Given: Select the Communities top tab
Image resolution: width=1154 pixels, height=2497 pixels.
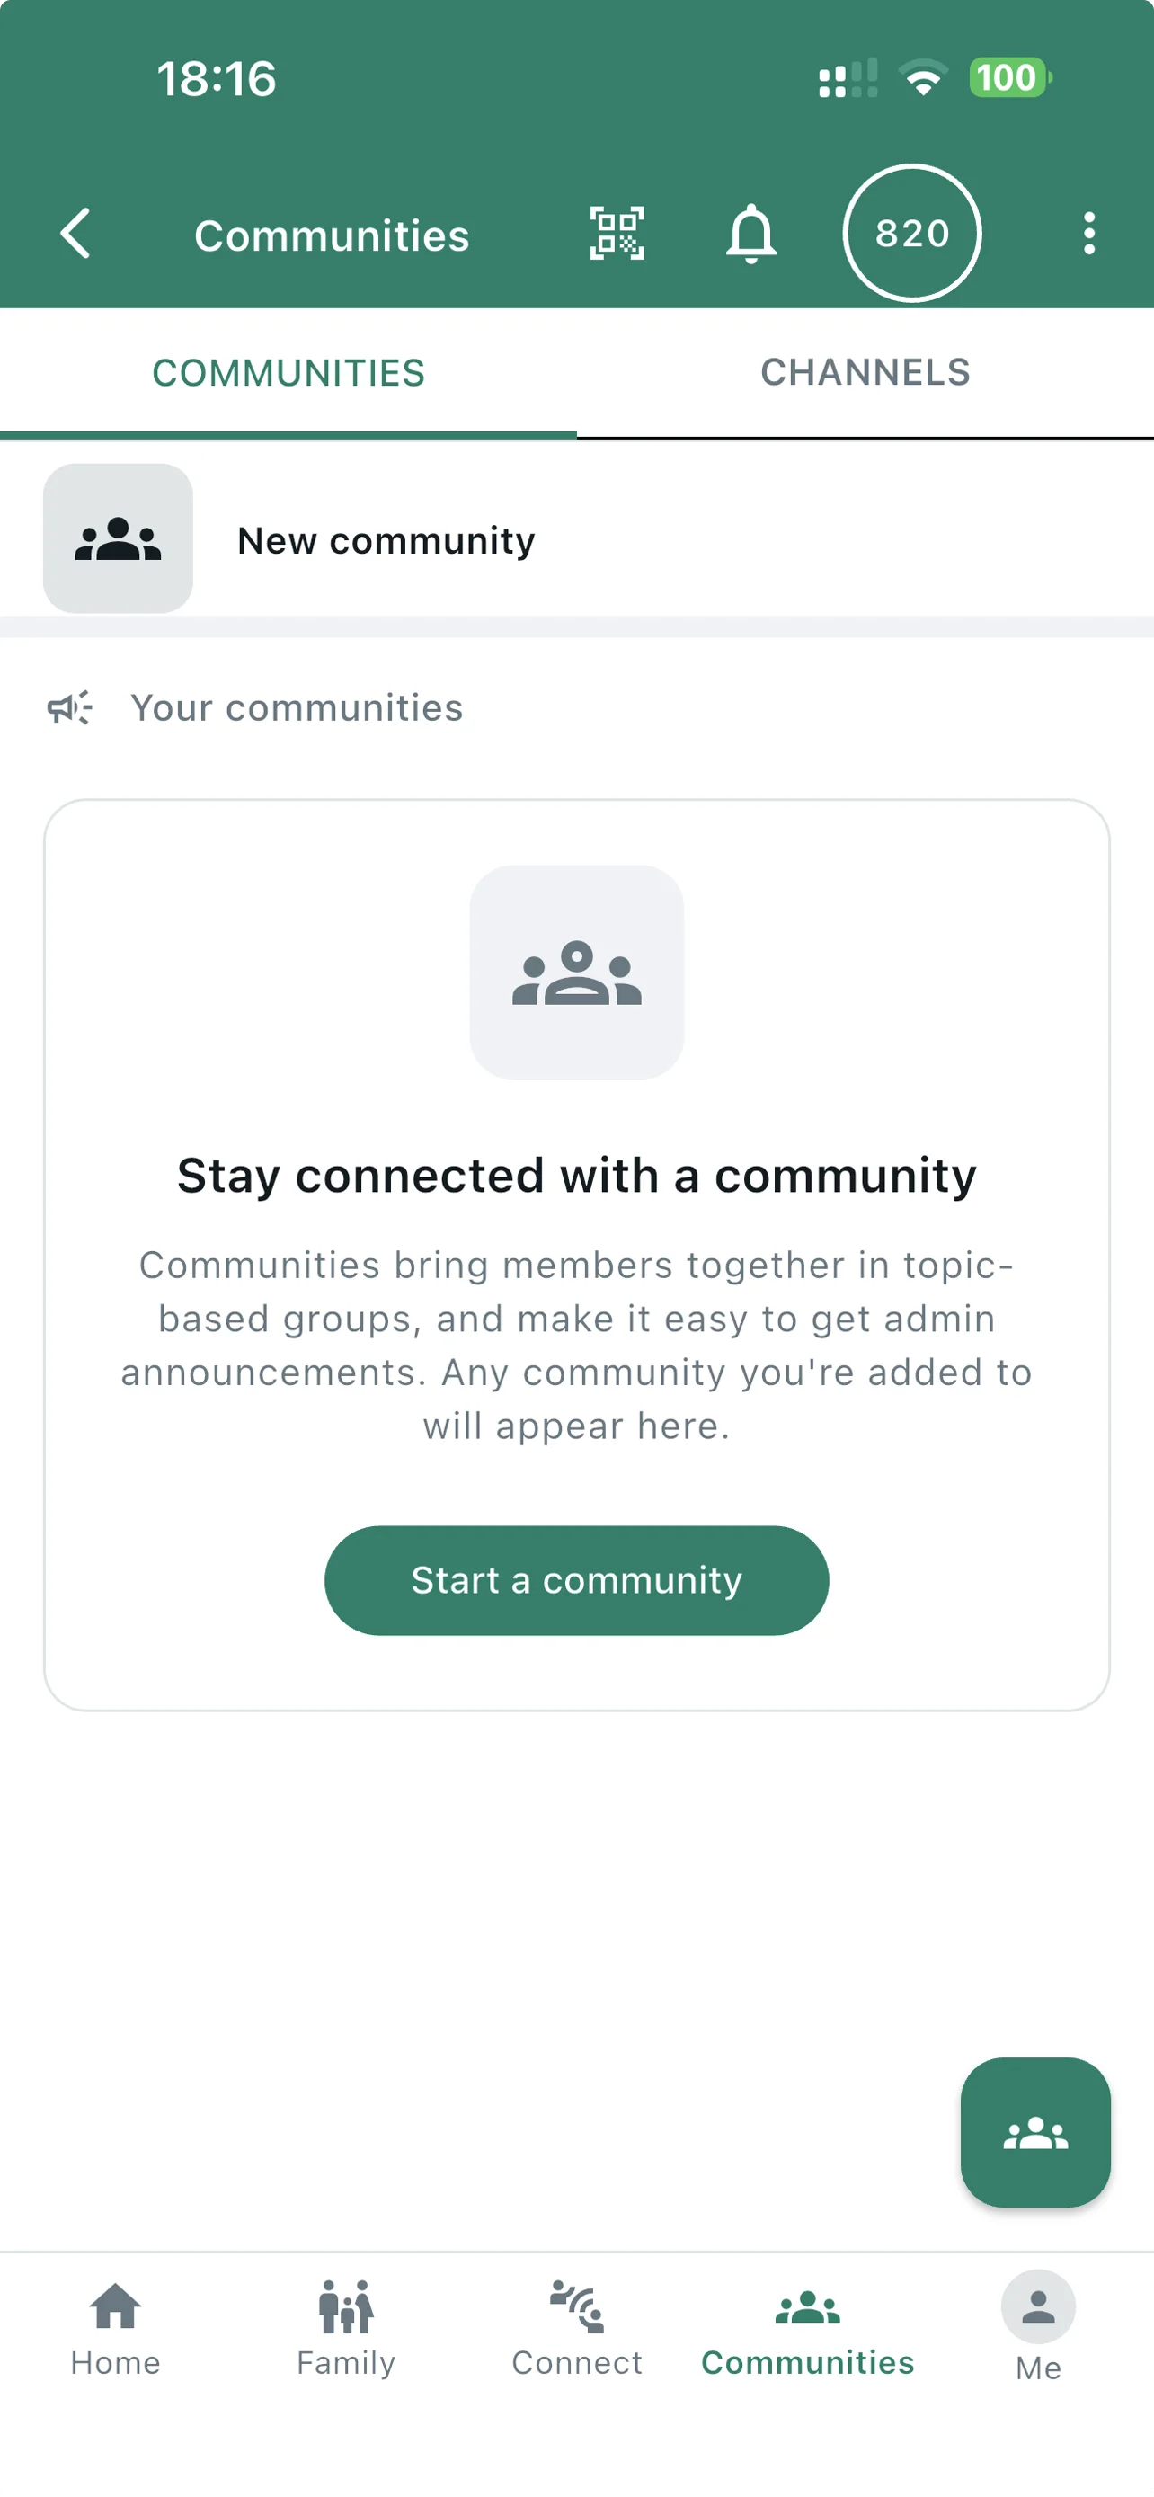Looking at the screenshot, I should pyautogui.click(x=288, y=373).
